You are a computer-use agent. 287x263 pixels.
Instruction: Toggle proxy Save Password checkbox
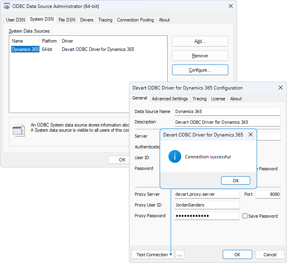(x=245, y=216)
